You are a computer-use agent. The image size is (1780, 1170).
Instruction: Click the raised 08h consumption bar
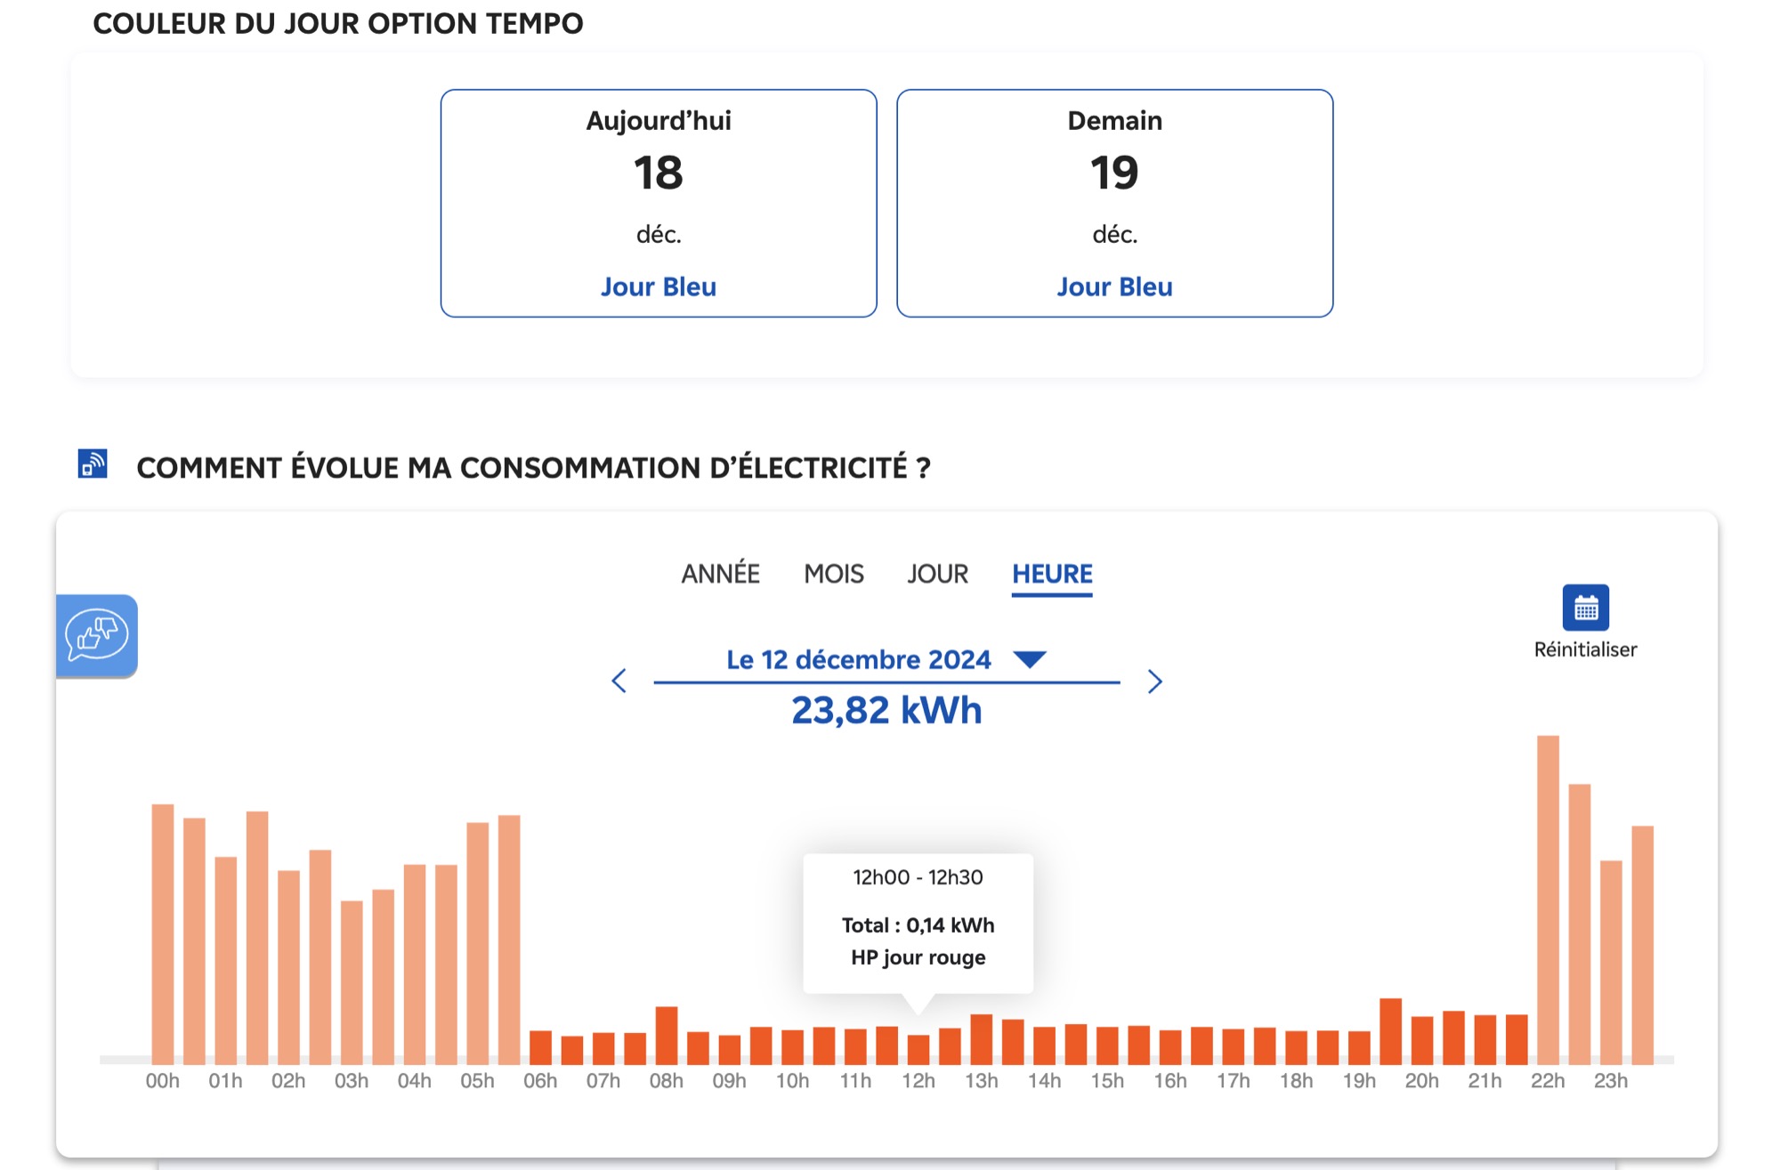click(667, 1036)
